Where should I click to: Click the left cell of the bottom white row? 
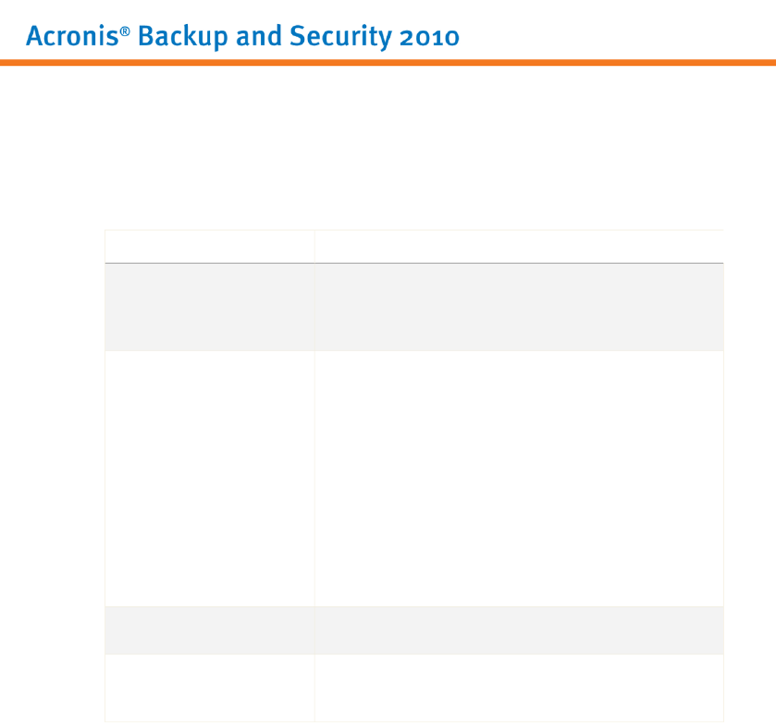209,688
